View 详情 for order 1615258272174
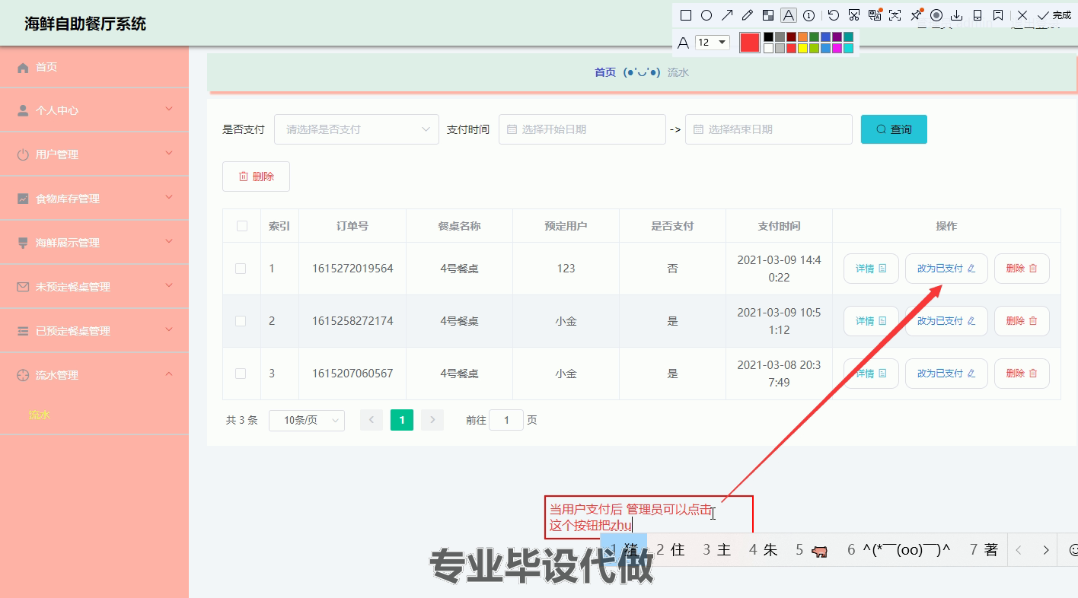 tap(871, 321)
